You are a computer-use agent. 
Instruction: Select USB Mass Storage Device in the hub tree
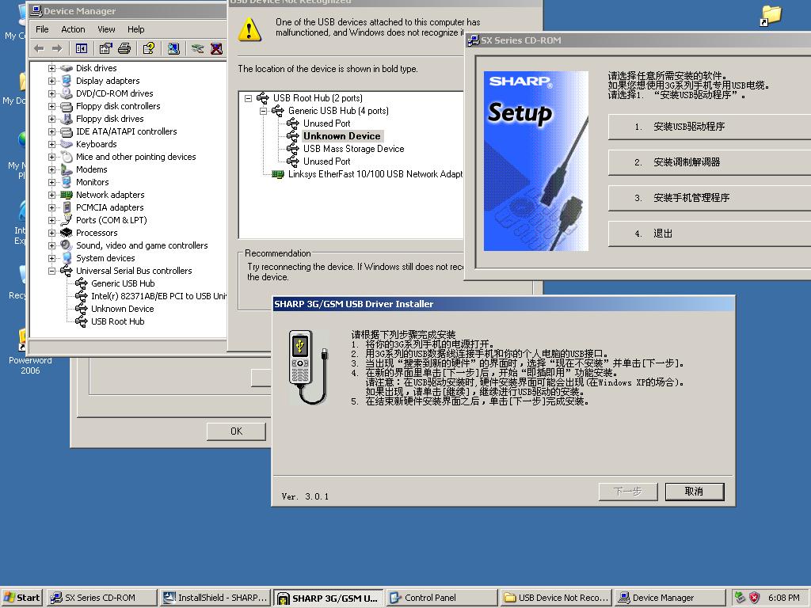pos(353,149)
